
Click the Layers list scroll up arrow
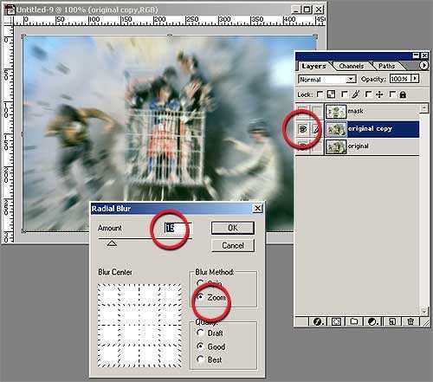423,108
